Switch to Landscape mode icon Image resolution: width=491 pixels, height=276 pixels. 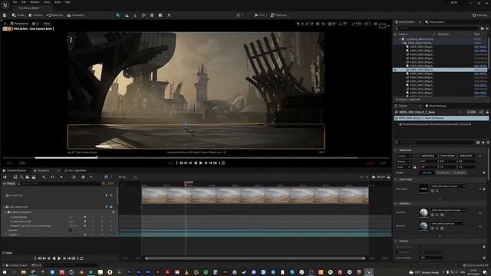pos(127,15)
